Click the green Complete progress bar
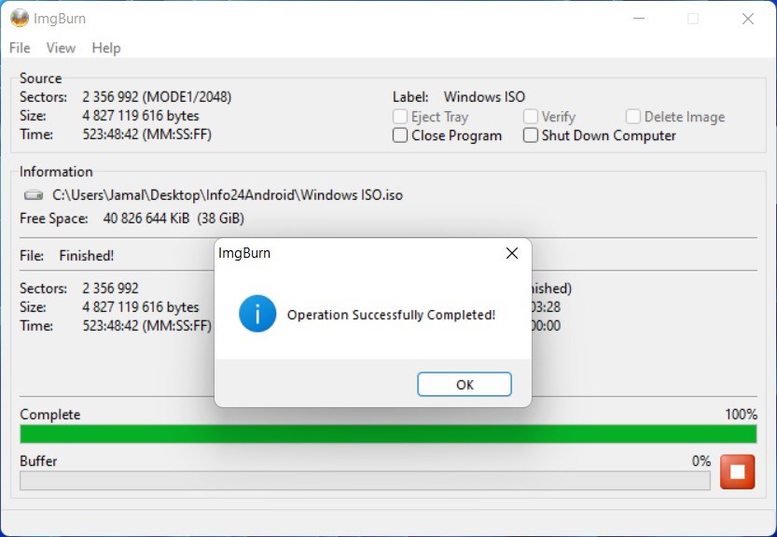 click(x=388, y=433)
